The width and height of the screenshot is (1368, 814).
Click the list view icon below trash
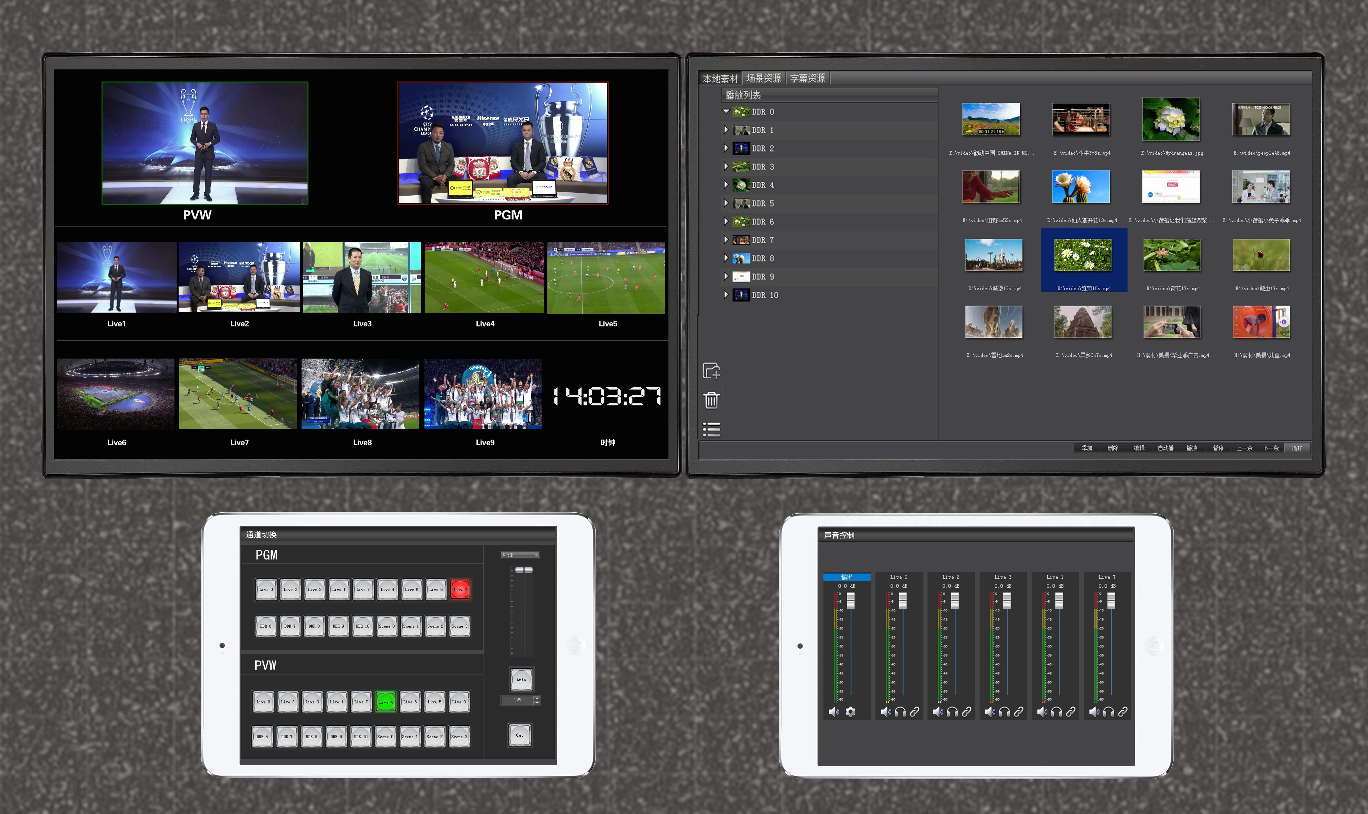(711, 429)
